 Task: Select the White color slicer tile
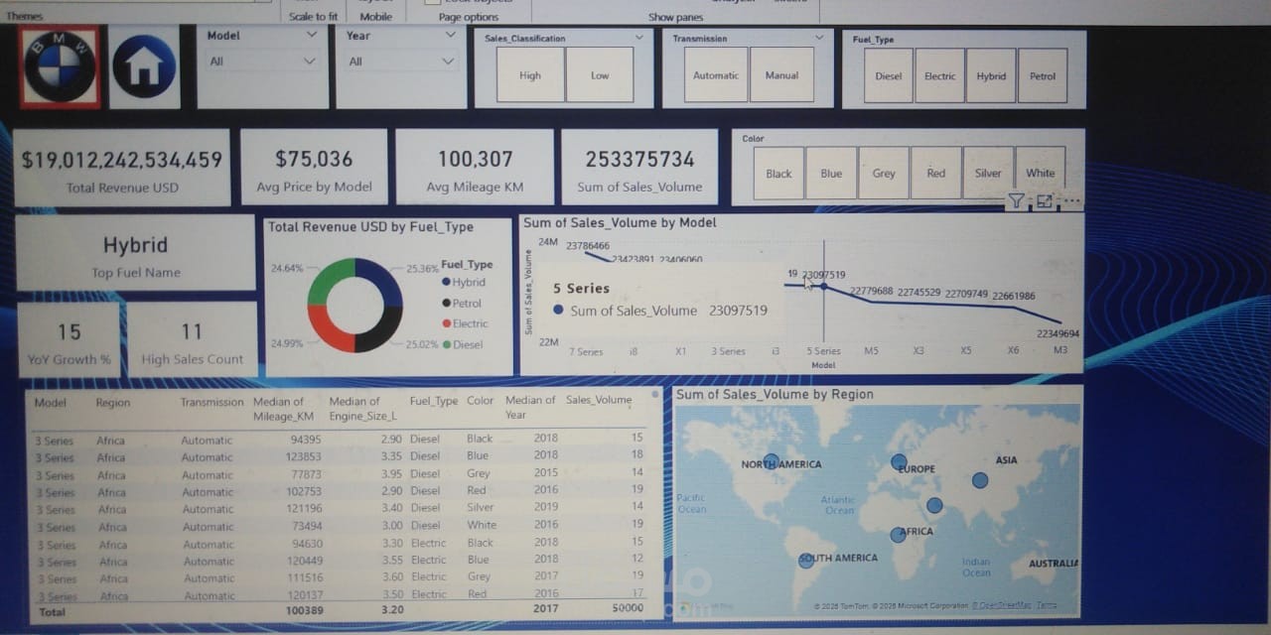[1041, 174]
